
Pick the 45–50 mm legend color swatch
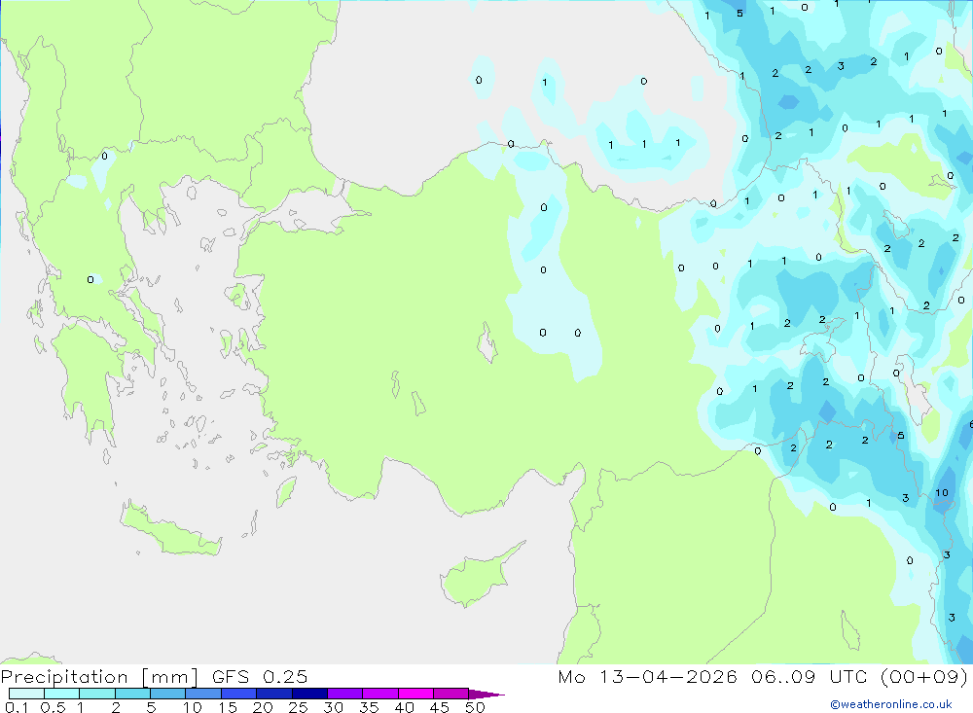pos(450,694)
